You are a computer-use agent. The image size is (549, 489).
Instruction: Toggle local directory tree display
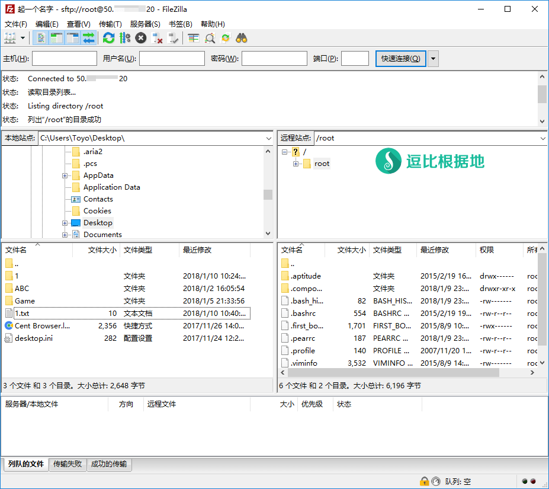tap(56, 38)
